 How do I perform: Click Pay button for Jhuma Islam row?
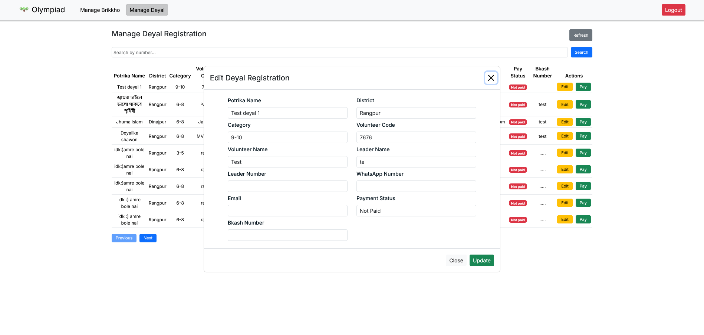click(x=583, y=122)
